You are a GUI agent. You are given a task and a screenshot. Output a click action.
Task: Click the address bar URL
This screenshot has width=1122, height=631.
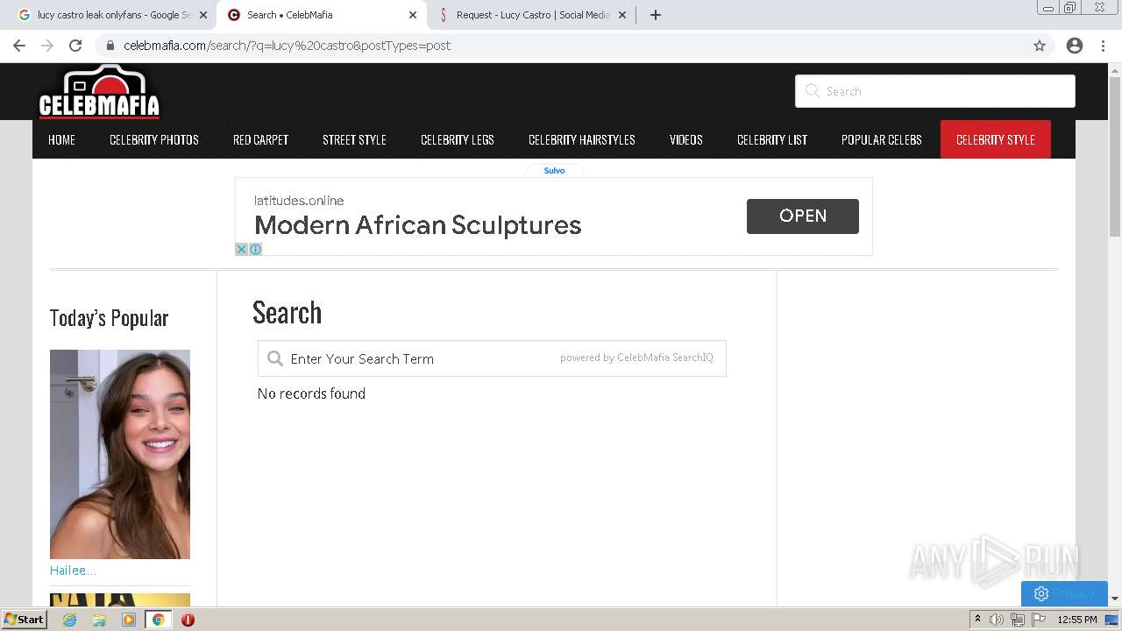click(287, 46)
